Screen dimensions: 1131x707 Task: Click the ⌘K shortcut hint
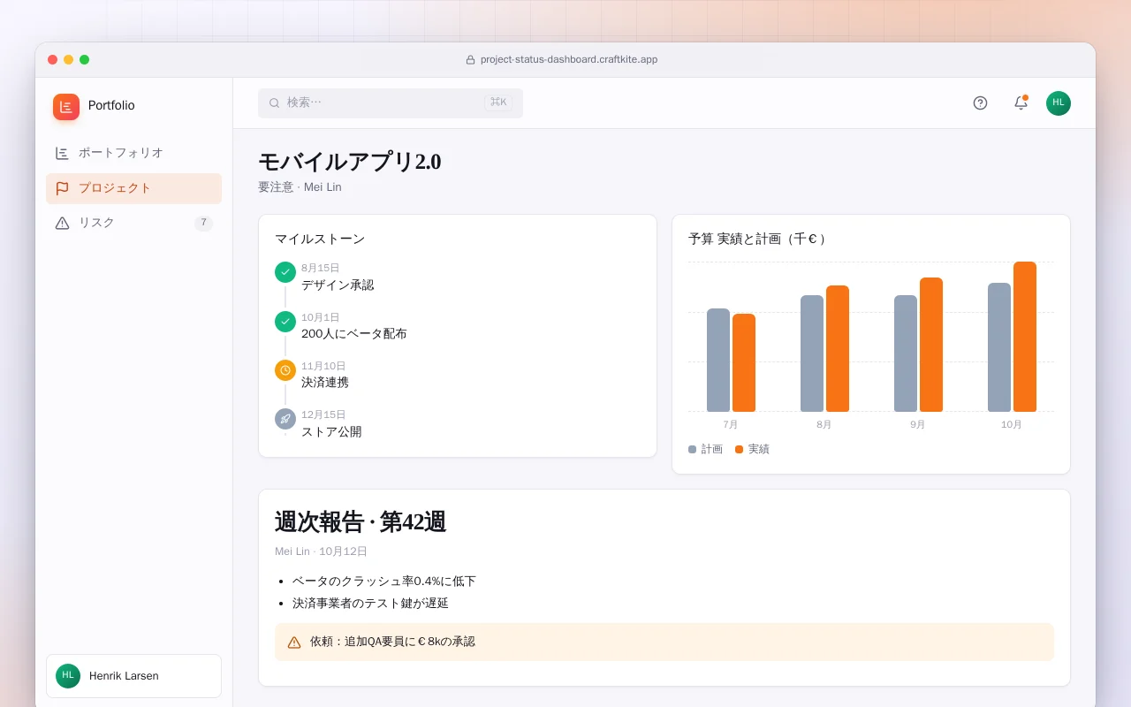pos(498,103)
